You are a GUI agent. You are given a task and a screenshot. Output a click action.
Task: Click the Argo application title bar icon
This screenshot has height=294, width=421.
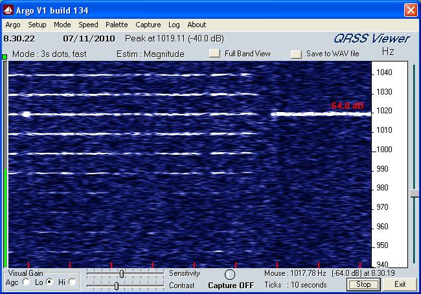(x=10, y=10)
